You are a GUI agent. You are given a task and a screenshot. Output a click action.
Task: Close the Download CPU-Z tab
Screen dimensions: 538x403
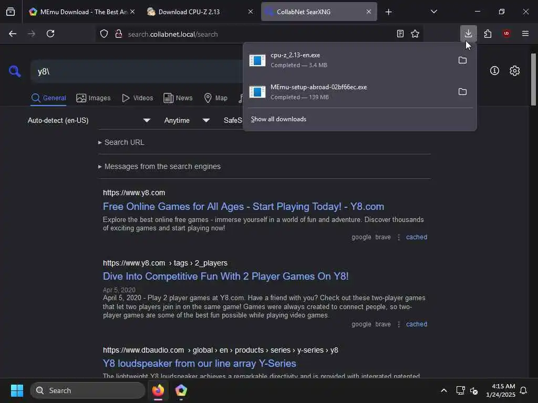251,12
